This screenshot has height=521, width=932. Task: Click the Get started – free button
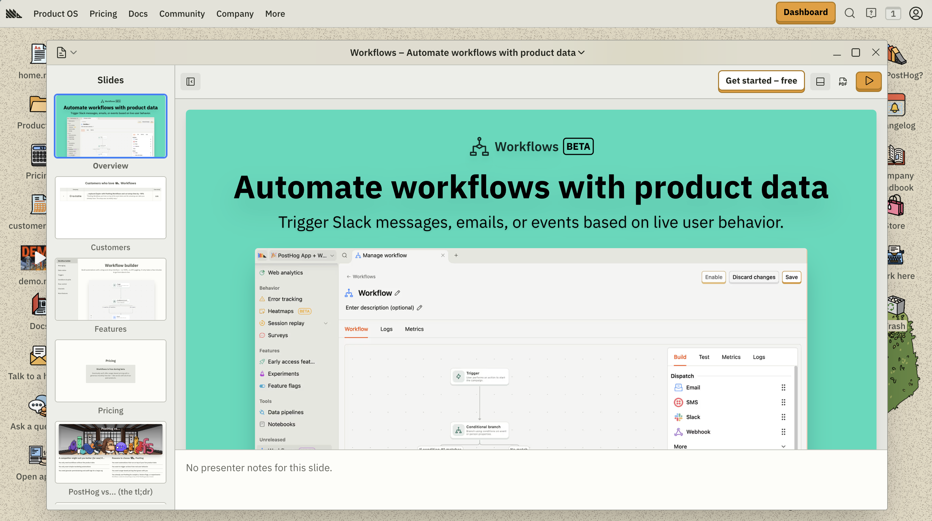pyautogui.click(x=761, y=81)
